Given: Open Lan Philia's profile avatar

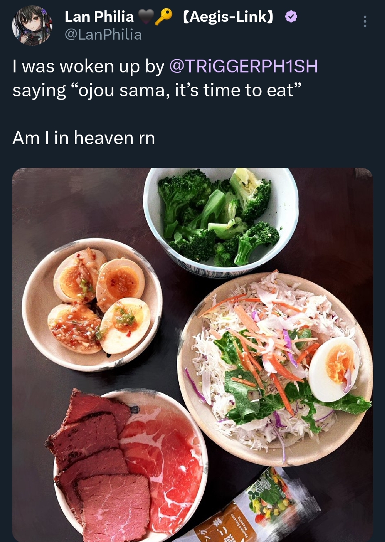Looking at the screenshot, I should point(32,26).
